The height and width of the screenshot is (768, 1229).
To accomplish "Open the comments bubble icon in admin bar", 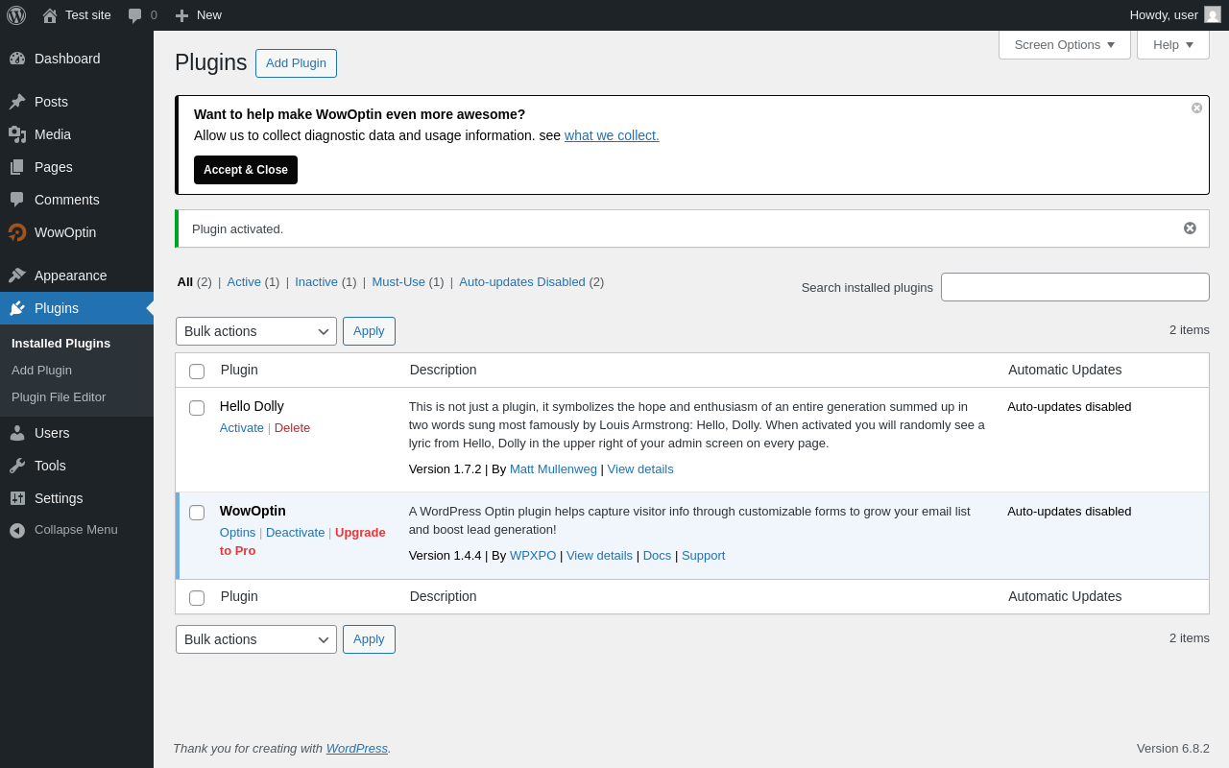I will coord(135,15).
